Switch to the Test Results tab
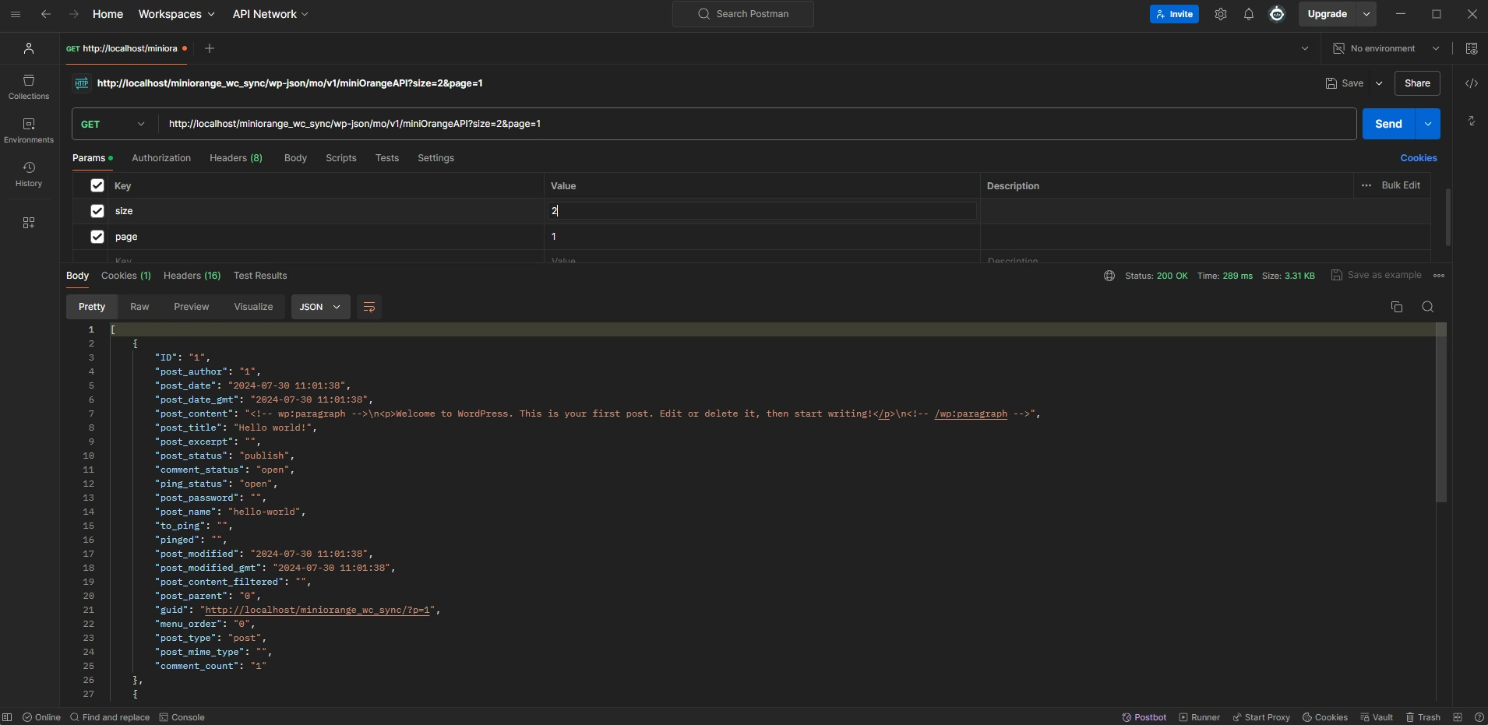Screen dimensions: 1488x725 click(260, 276)
